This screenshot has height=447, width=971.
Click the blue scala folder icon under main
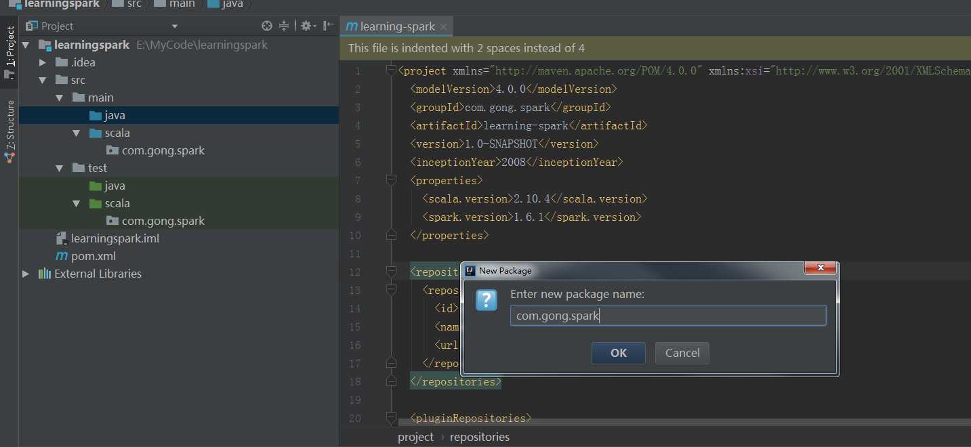95,133
